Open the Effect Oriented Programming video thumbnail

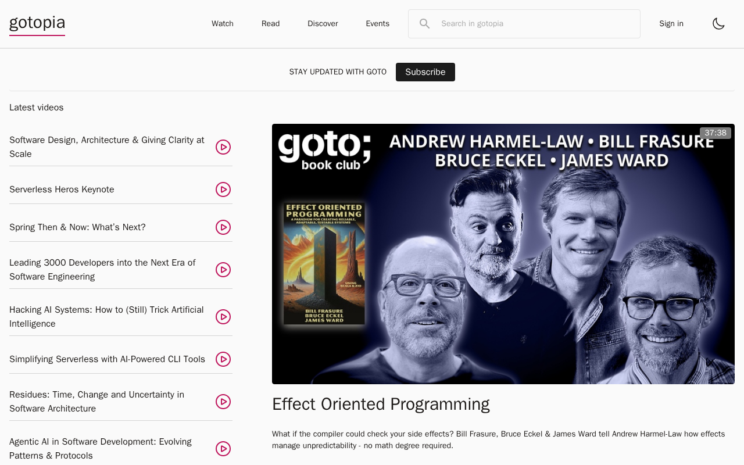(503, 254)
